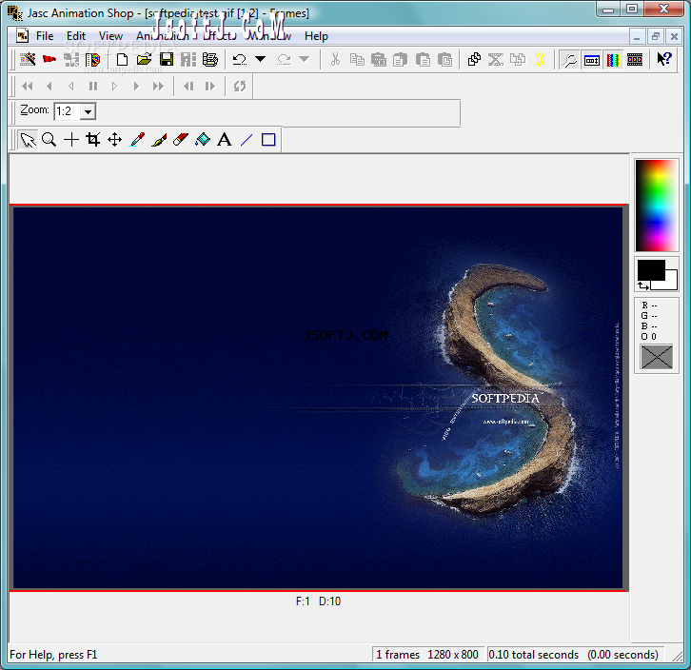Save the animation with floppy disk icon
Screen dimensions: 691x670
[167, 59]
